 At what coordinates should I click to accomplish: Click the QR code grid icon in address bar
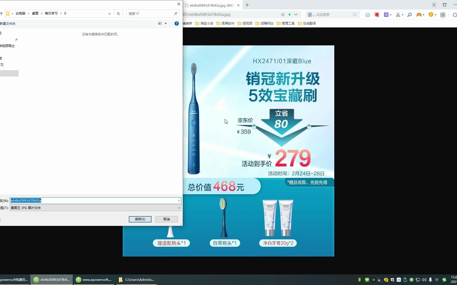pos(283,15)
